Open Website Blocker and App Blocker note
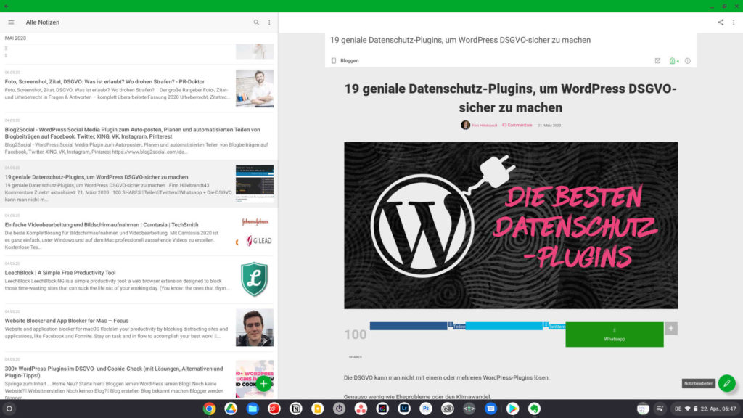743x418 pixels. pyautogui.click(x=139, y=328)
